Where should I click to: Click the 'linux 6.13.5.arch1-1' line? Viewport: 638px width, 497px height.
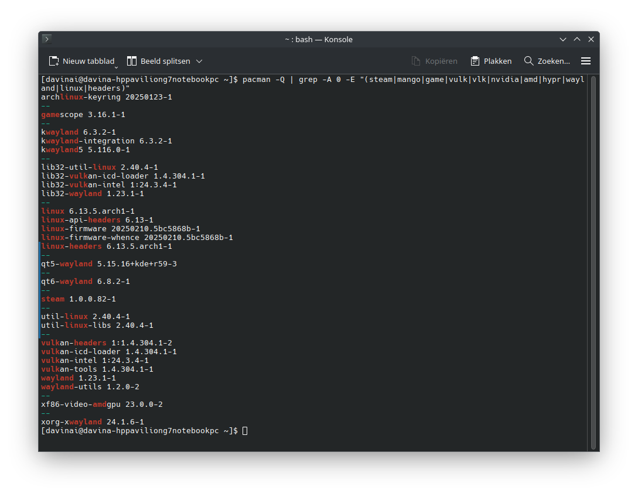pos(88,211)
